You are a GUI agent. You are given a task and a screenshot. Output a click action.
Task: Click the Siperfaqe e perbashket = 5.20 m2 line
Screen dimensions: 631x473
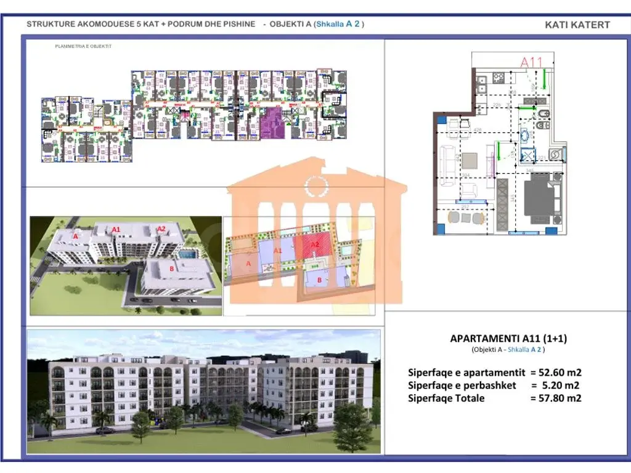pos(494,386)
